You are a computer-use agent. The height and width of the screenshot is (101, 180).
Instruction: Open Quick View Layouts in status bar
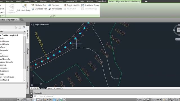[x=145, y=100]
